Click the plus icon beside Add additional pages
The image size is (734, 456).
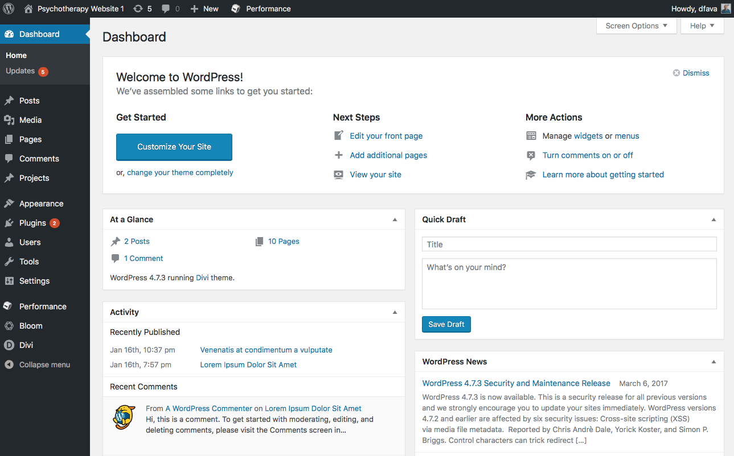[x=339, y=155]
